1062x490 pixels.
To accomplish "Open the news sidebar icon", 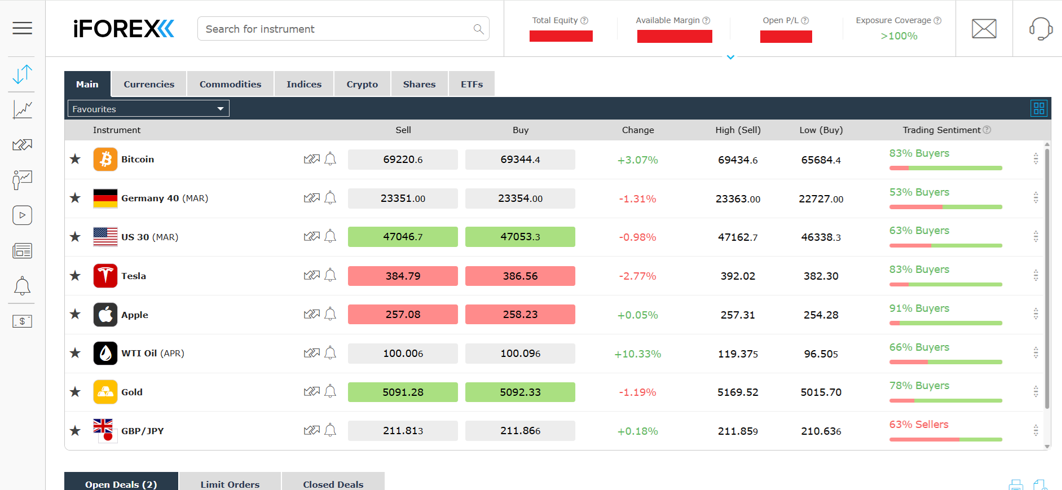I will pos(23,251).
